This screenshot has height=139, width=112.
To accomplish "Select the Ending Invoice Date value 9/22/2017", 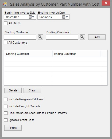I will [46, 17].
